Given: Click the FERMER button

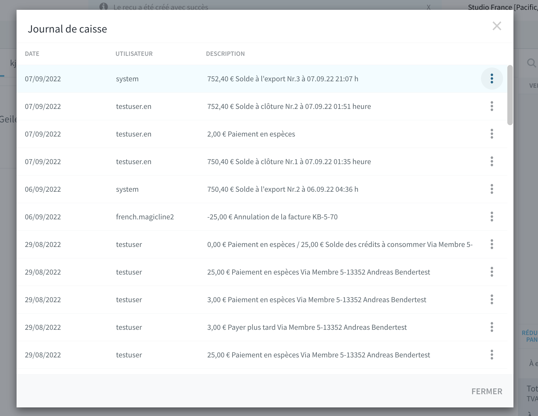Looking at the screenshot, I should coord(487,391).
